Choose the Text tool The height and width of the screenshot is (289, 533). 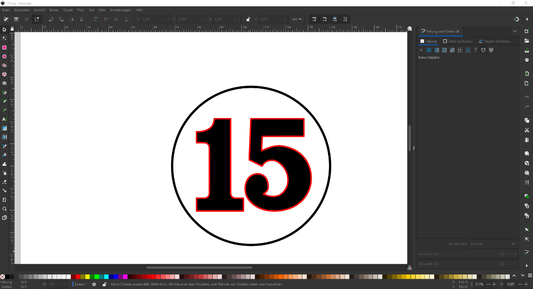[x=4, y=119]
